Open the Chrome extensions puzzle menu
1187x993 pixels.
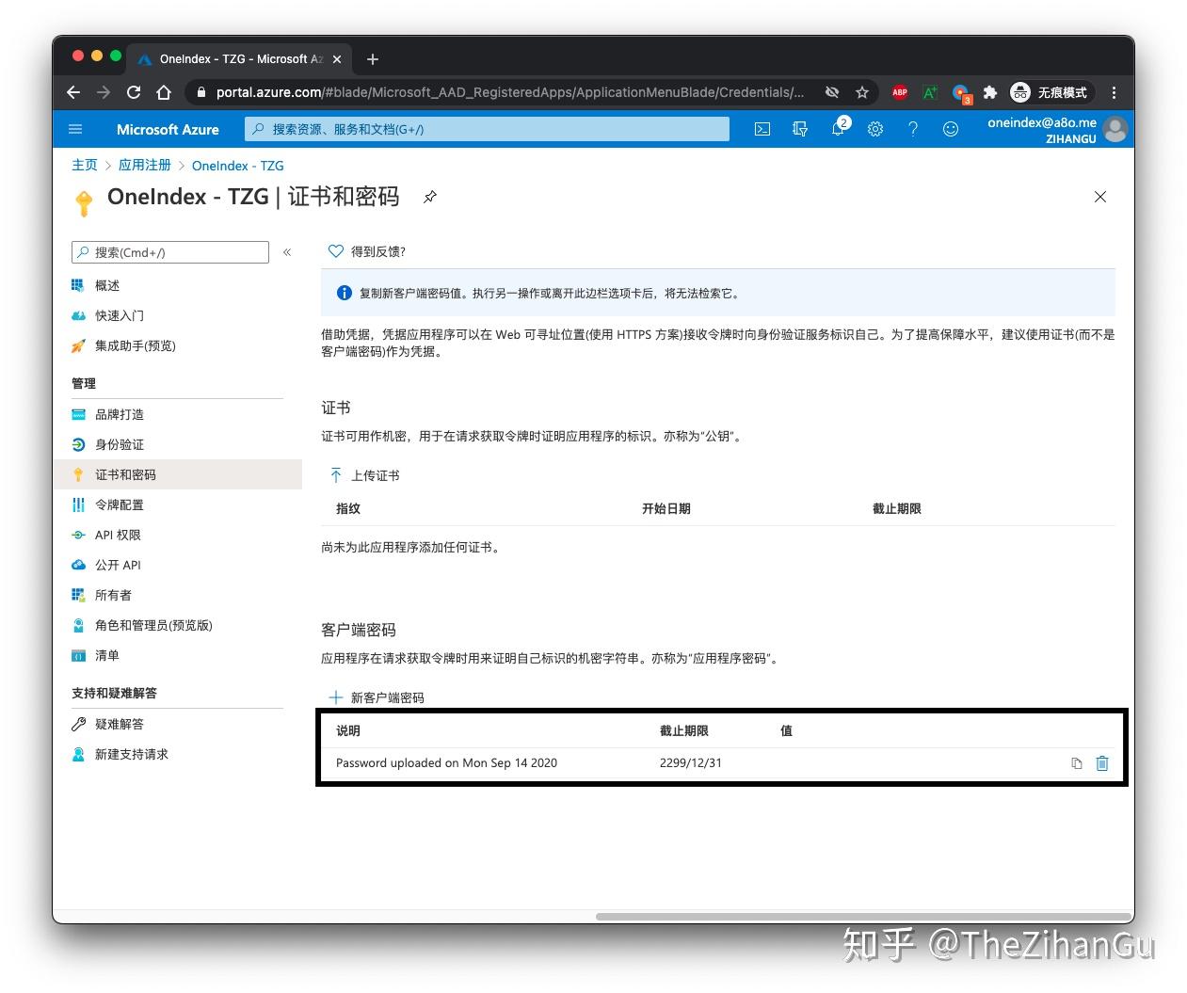tap(990, 92)
